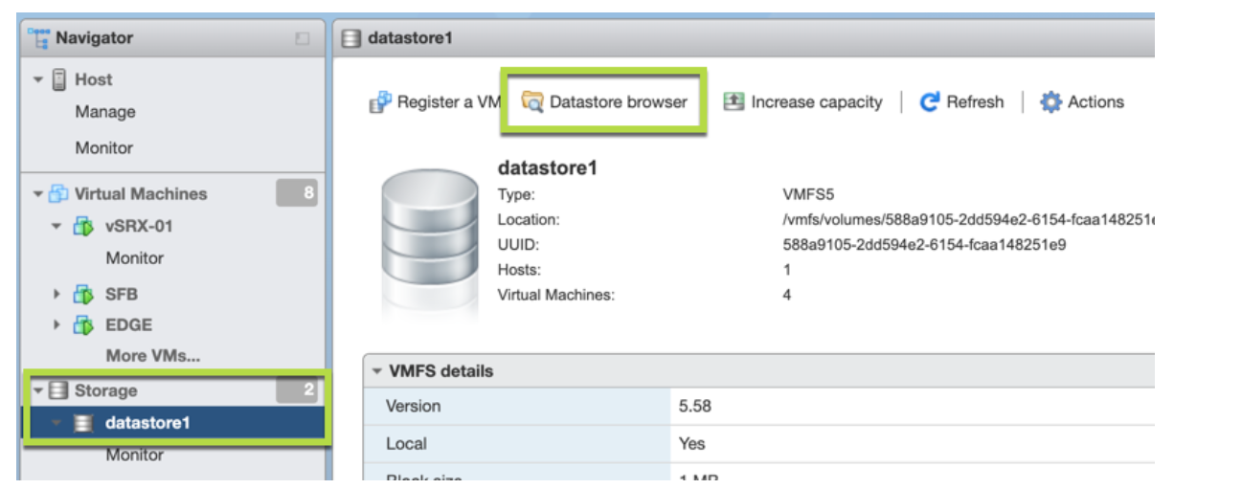Click the vSRX-01 virtual machine icon

pyautogui.click(x=83, y=227)
